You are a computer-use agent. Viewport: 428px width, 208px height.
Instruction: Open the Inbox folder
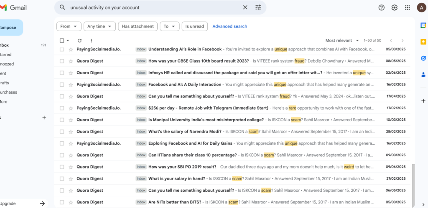coord(4,45)
